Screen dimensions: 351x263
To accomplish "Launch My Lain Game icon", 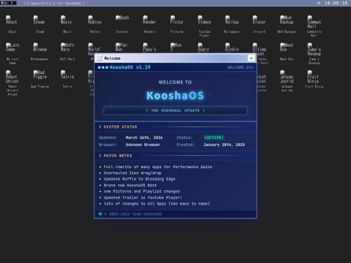I will 12,54.
